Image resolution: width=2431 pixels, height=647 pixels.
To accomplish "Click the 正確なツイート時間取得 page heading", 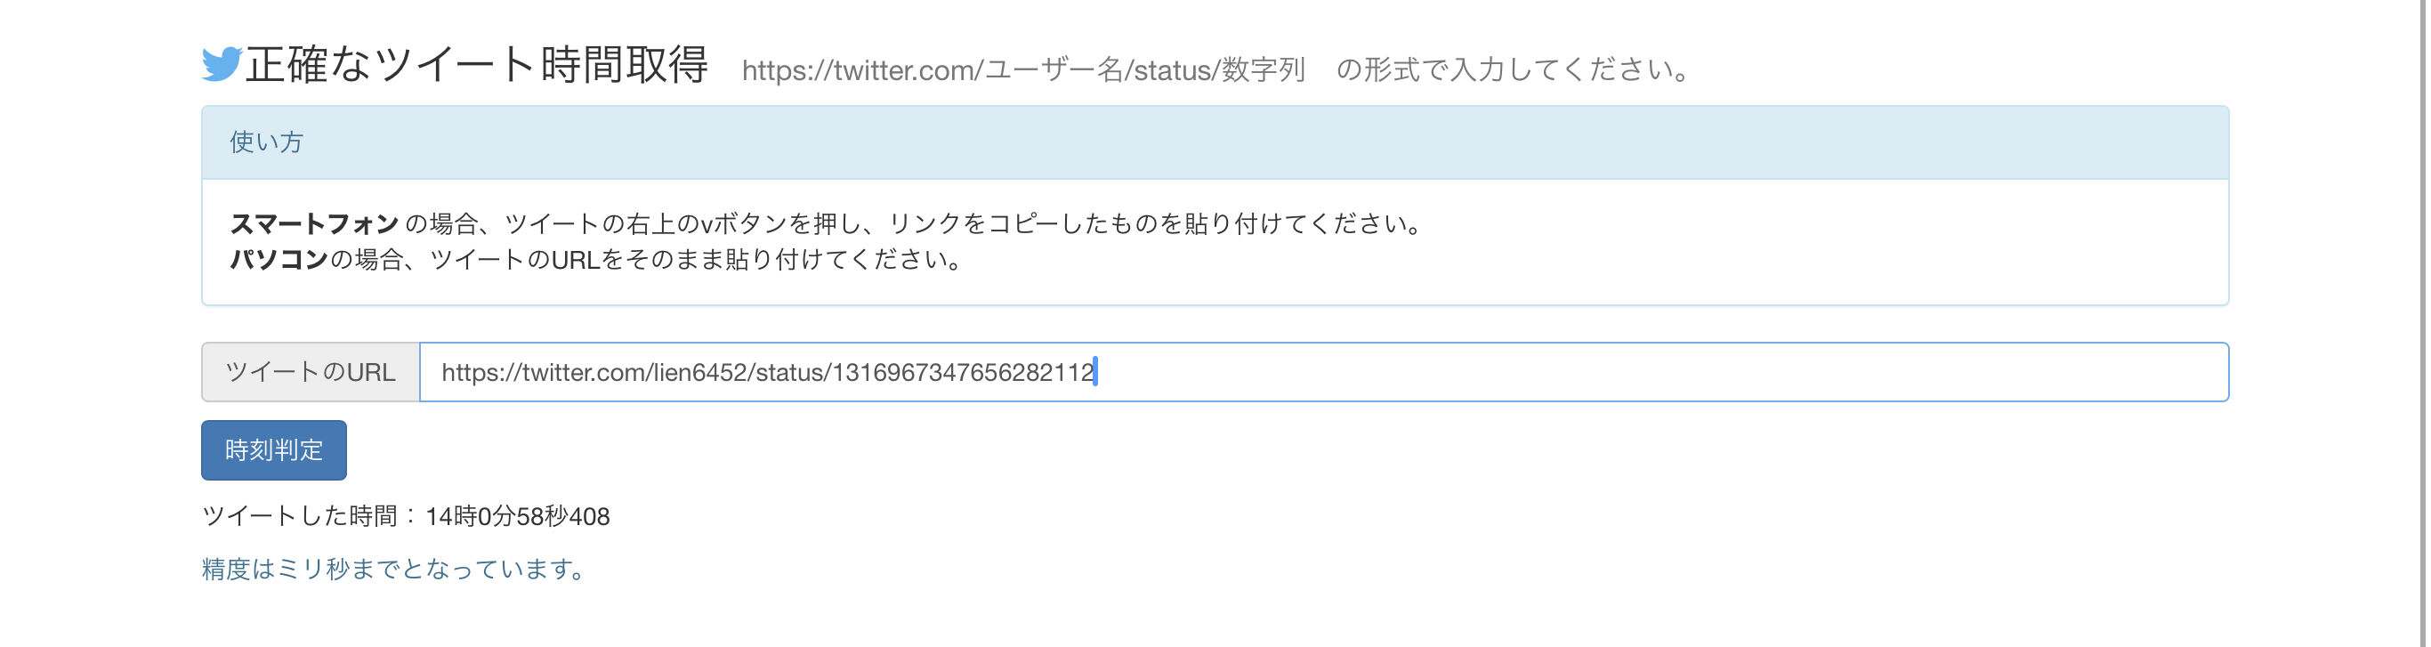I will click(x=477, y=65).
